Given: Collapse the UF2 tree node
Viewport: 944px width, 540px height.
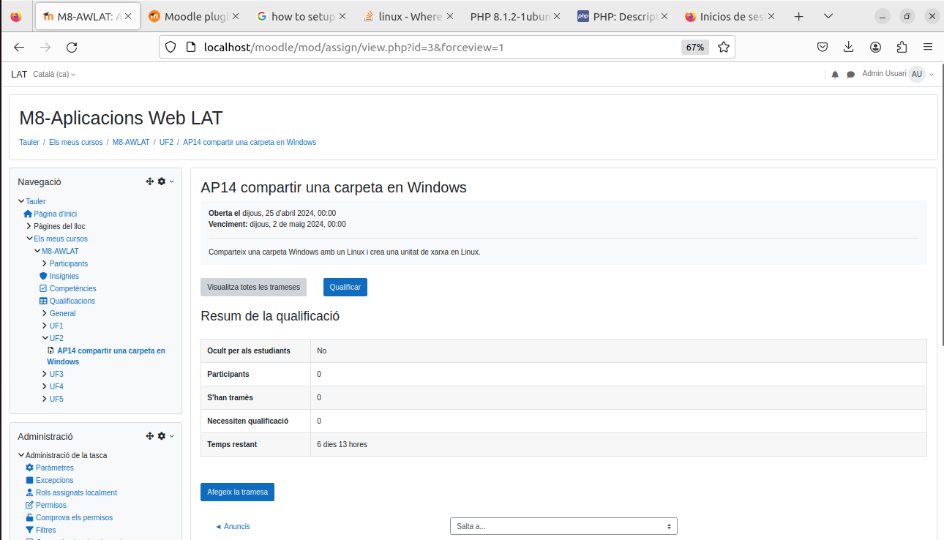Looking at the screenshot, I should (45, 338).
